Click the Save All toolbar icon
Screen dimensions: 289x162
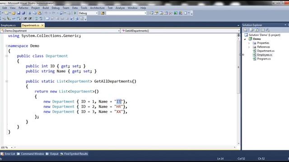23,13
